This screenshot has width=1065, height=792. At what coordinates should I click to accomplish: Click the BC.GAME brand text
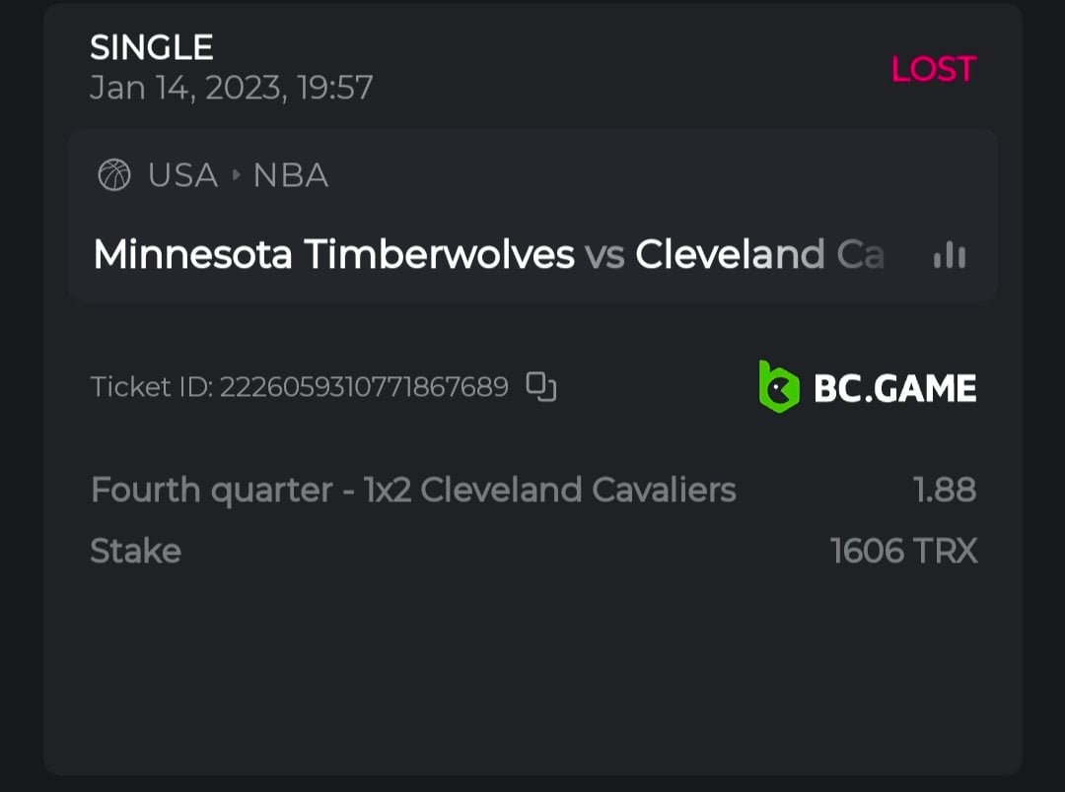[x=894, y=388]
